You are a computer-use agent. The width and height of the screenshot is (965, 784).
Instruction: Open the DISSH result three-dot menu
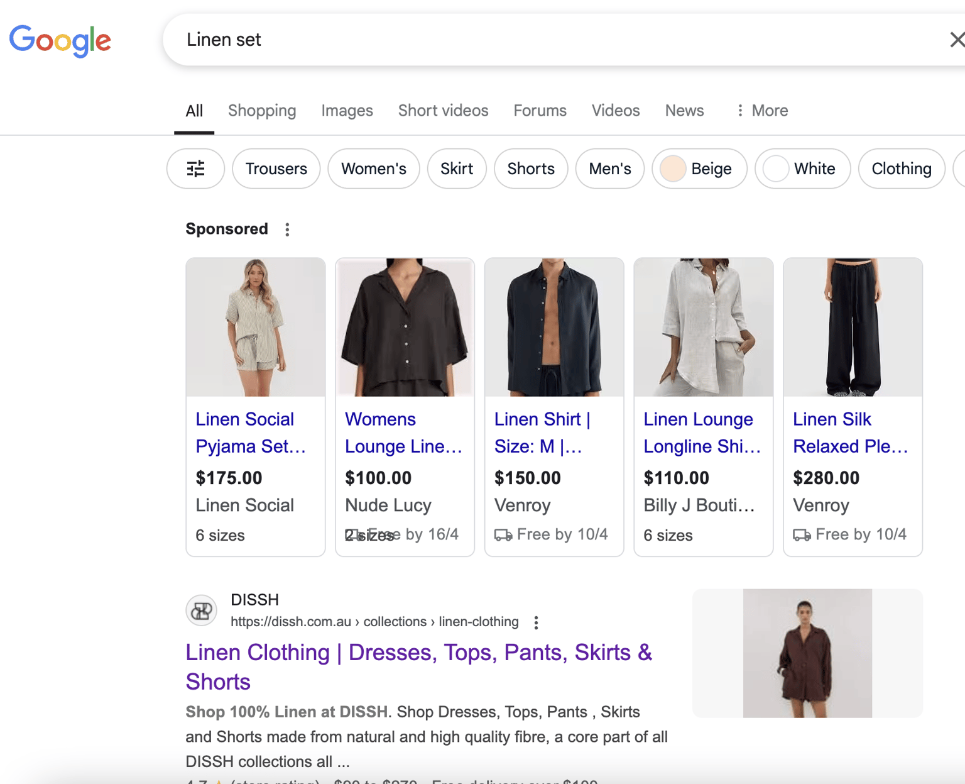pos(536,622)
